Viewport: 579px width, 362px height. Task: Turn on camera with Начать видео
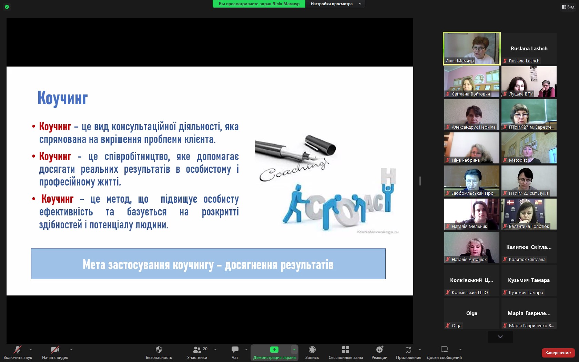55,350
